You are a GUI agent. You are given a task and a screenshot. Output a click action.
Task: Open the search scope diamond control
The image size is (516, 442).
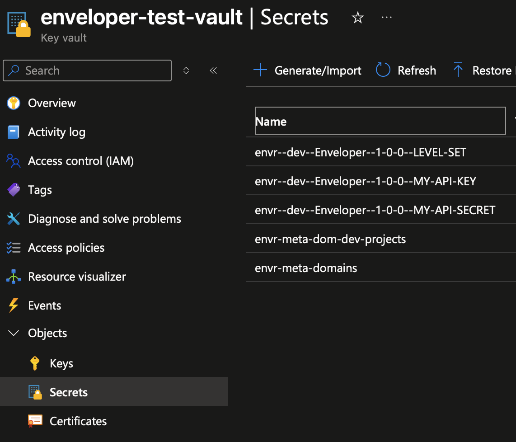(x=186, y=71)
